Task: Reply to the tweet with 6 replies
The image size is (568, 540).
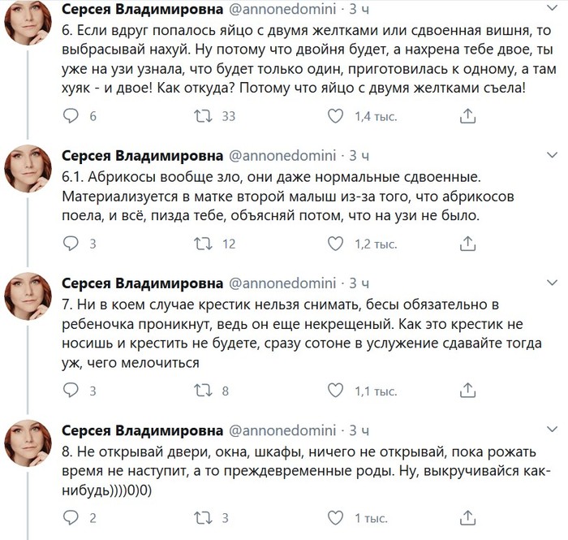Action: pos(71,116)
